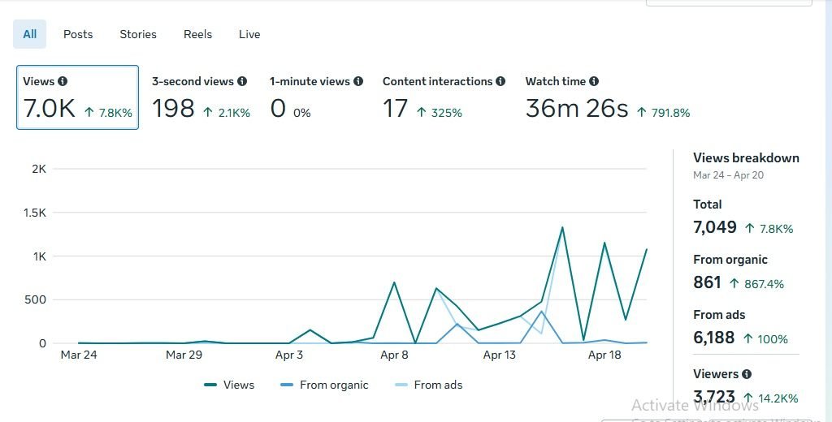Click the From organic 861 value
The width and height of the screenshot is (832, 422).
point(707,282)
